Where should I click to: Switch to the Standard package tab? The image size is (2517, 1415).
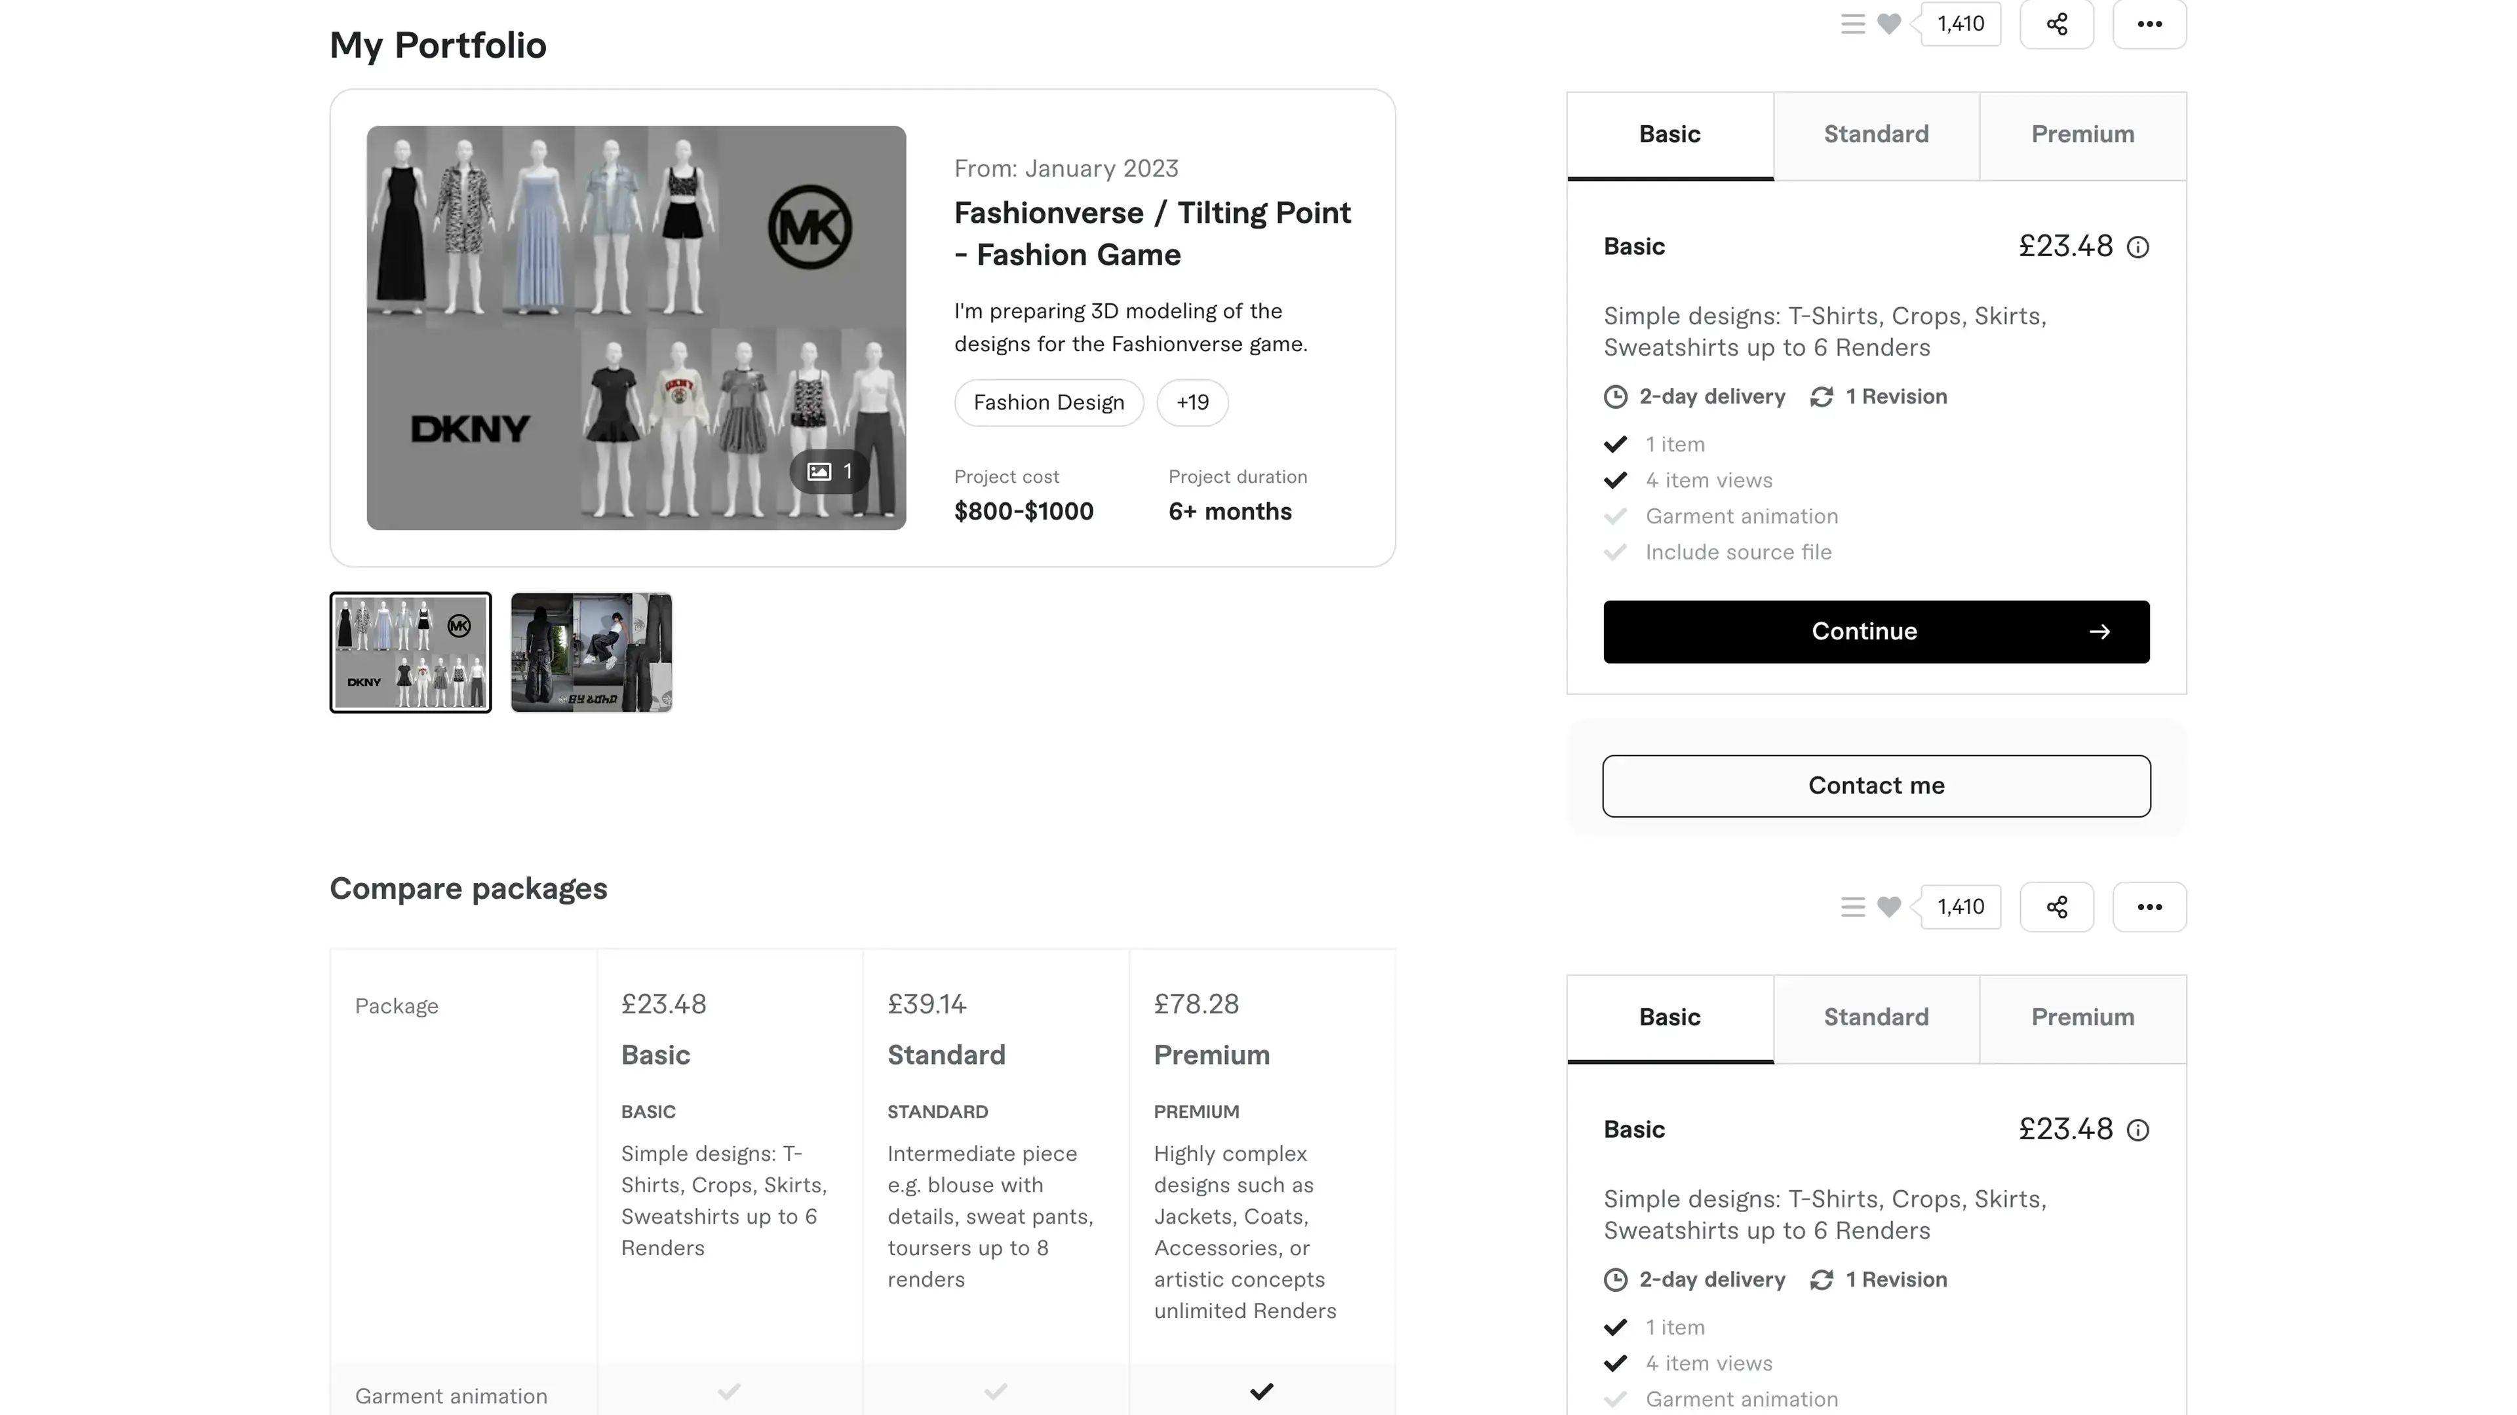click(x=1876, y=135)
